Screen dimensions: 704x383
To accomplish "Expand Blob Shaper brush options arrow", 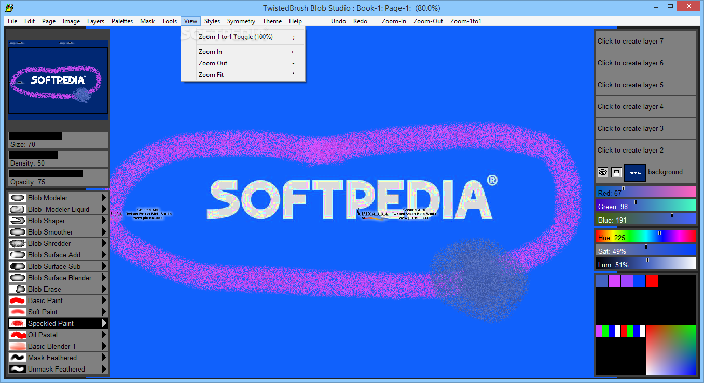I will coord(104,221).
